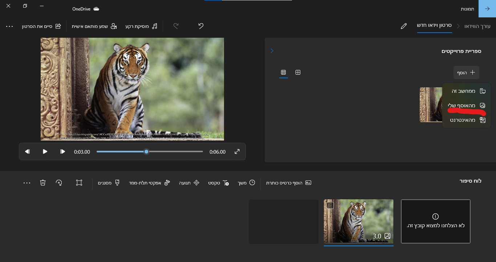Add a title card (הוסף כרטיס כותרת)
496x262 pixels.
289,183
